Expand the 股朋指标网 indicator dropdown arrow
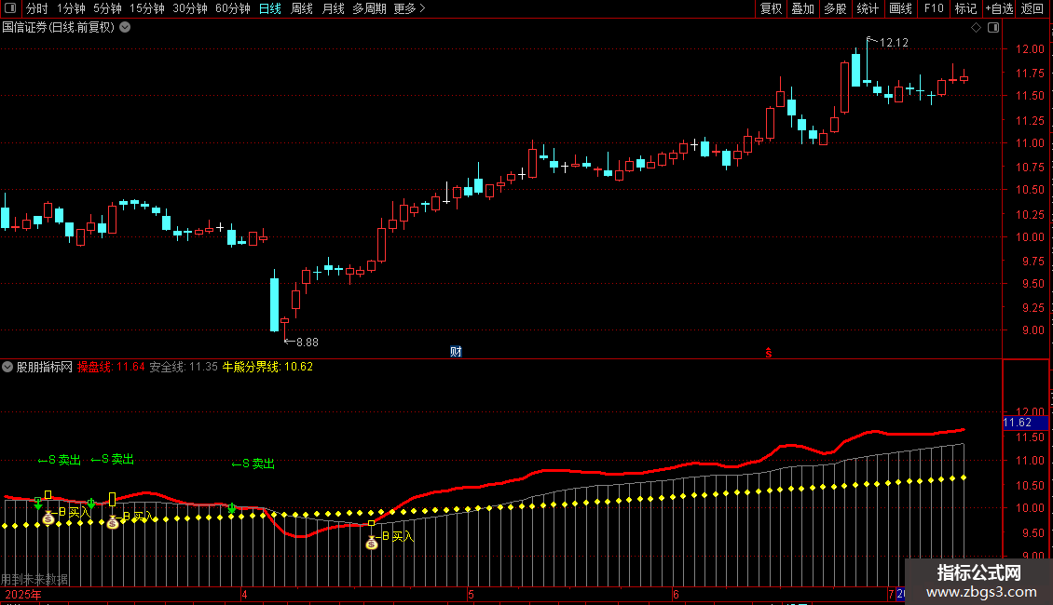1053x605 pixels. (x=7, y=367)
